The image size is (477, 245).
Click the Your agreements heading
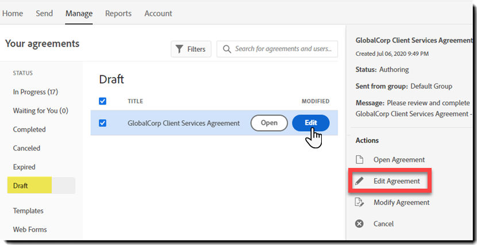(43, 44)
